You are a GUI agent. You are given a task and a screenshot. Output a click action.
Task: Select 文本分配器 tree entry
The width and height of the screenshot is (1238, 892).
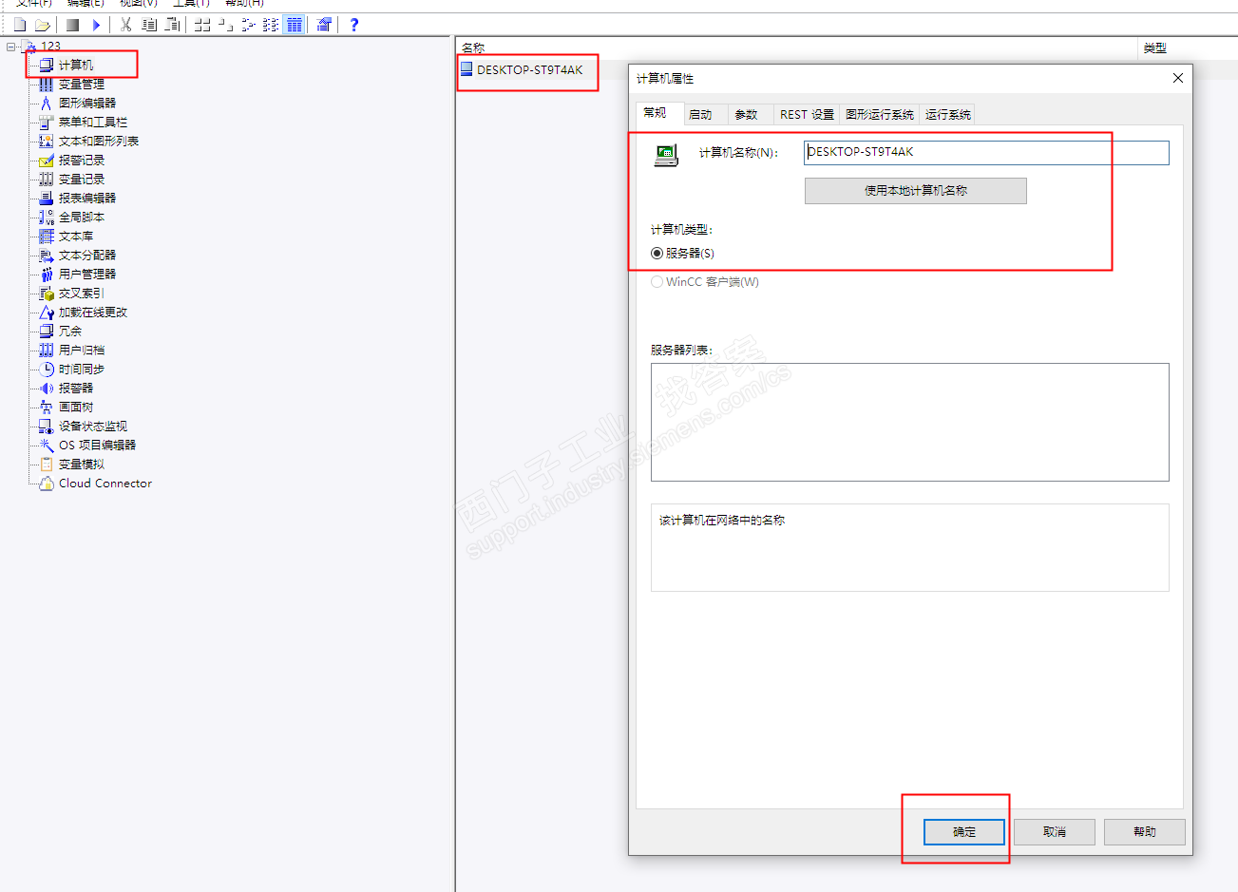pyautogui.click(x=87, y=255)
